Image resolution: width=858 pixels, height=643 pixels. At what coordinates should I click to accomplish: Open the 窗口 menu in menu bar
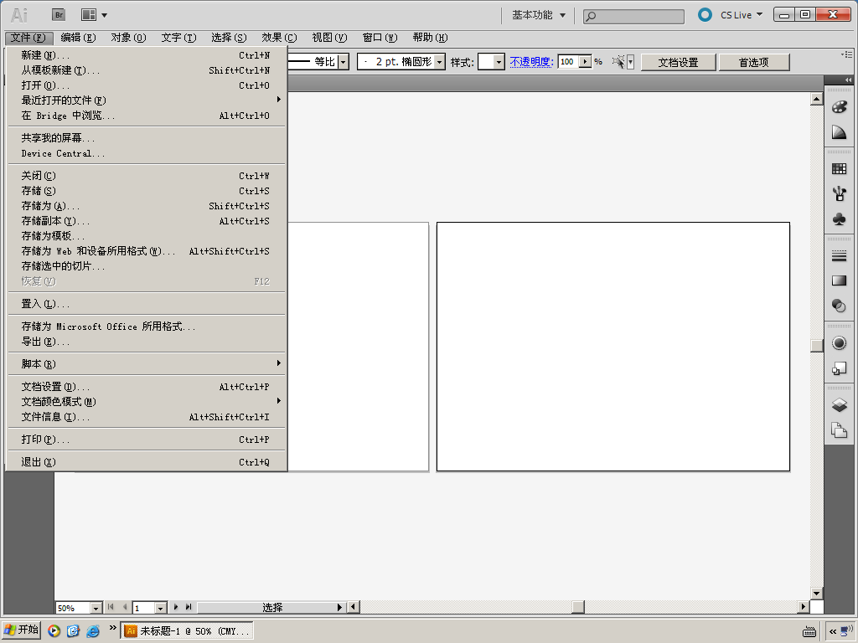pos(380,37)
